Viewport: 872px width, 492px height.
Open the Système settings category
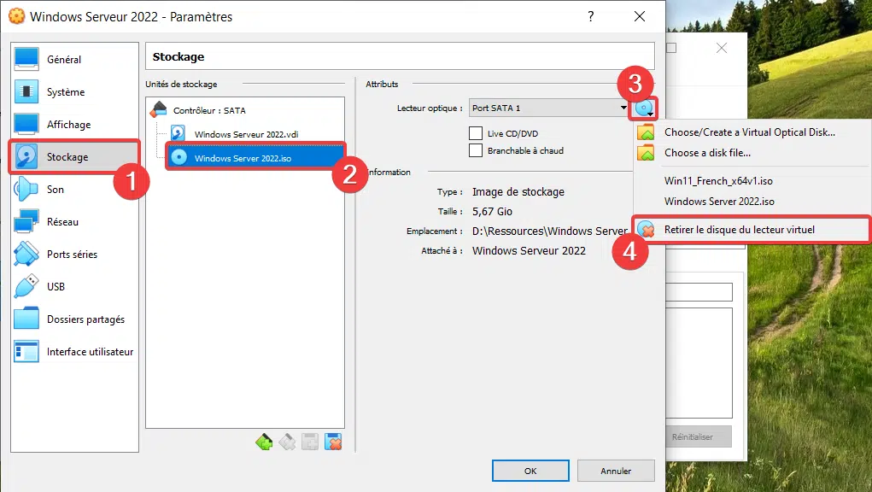[74, 91]
